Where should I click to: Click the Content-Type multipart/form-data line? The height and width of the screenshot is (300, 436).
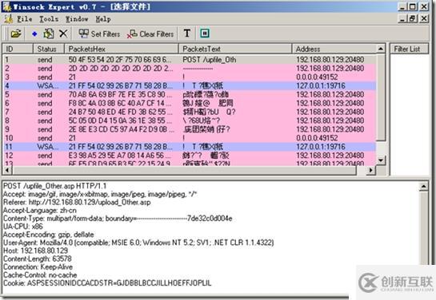click(118, 218)
